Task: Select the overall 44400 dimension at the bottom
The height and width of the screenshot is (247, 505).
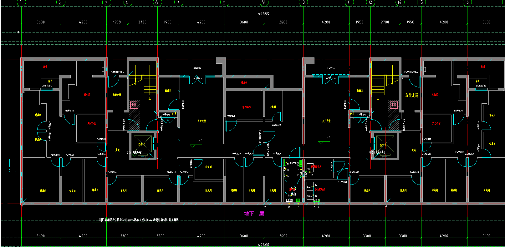Action: click(263, 245)
